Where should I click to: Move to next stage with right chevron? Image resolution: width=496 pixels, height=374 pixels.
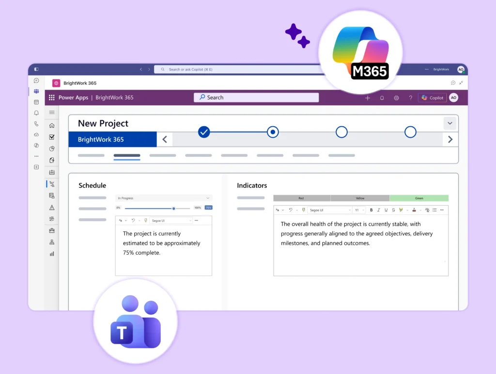click(x=450, y=139)
